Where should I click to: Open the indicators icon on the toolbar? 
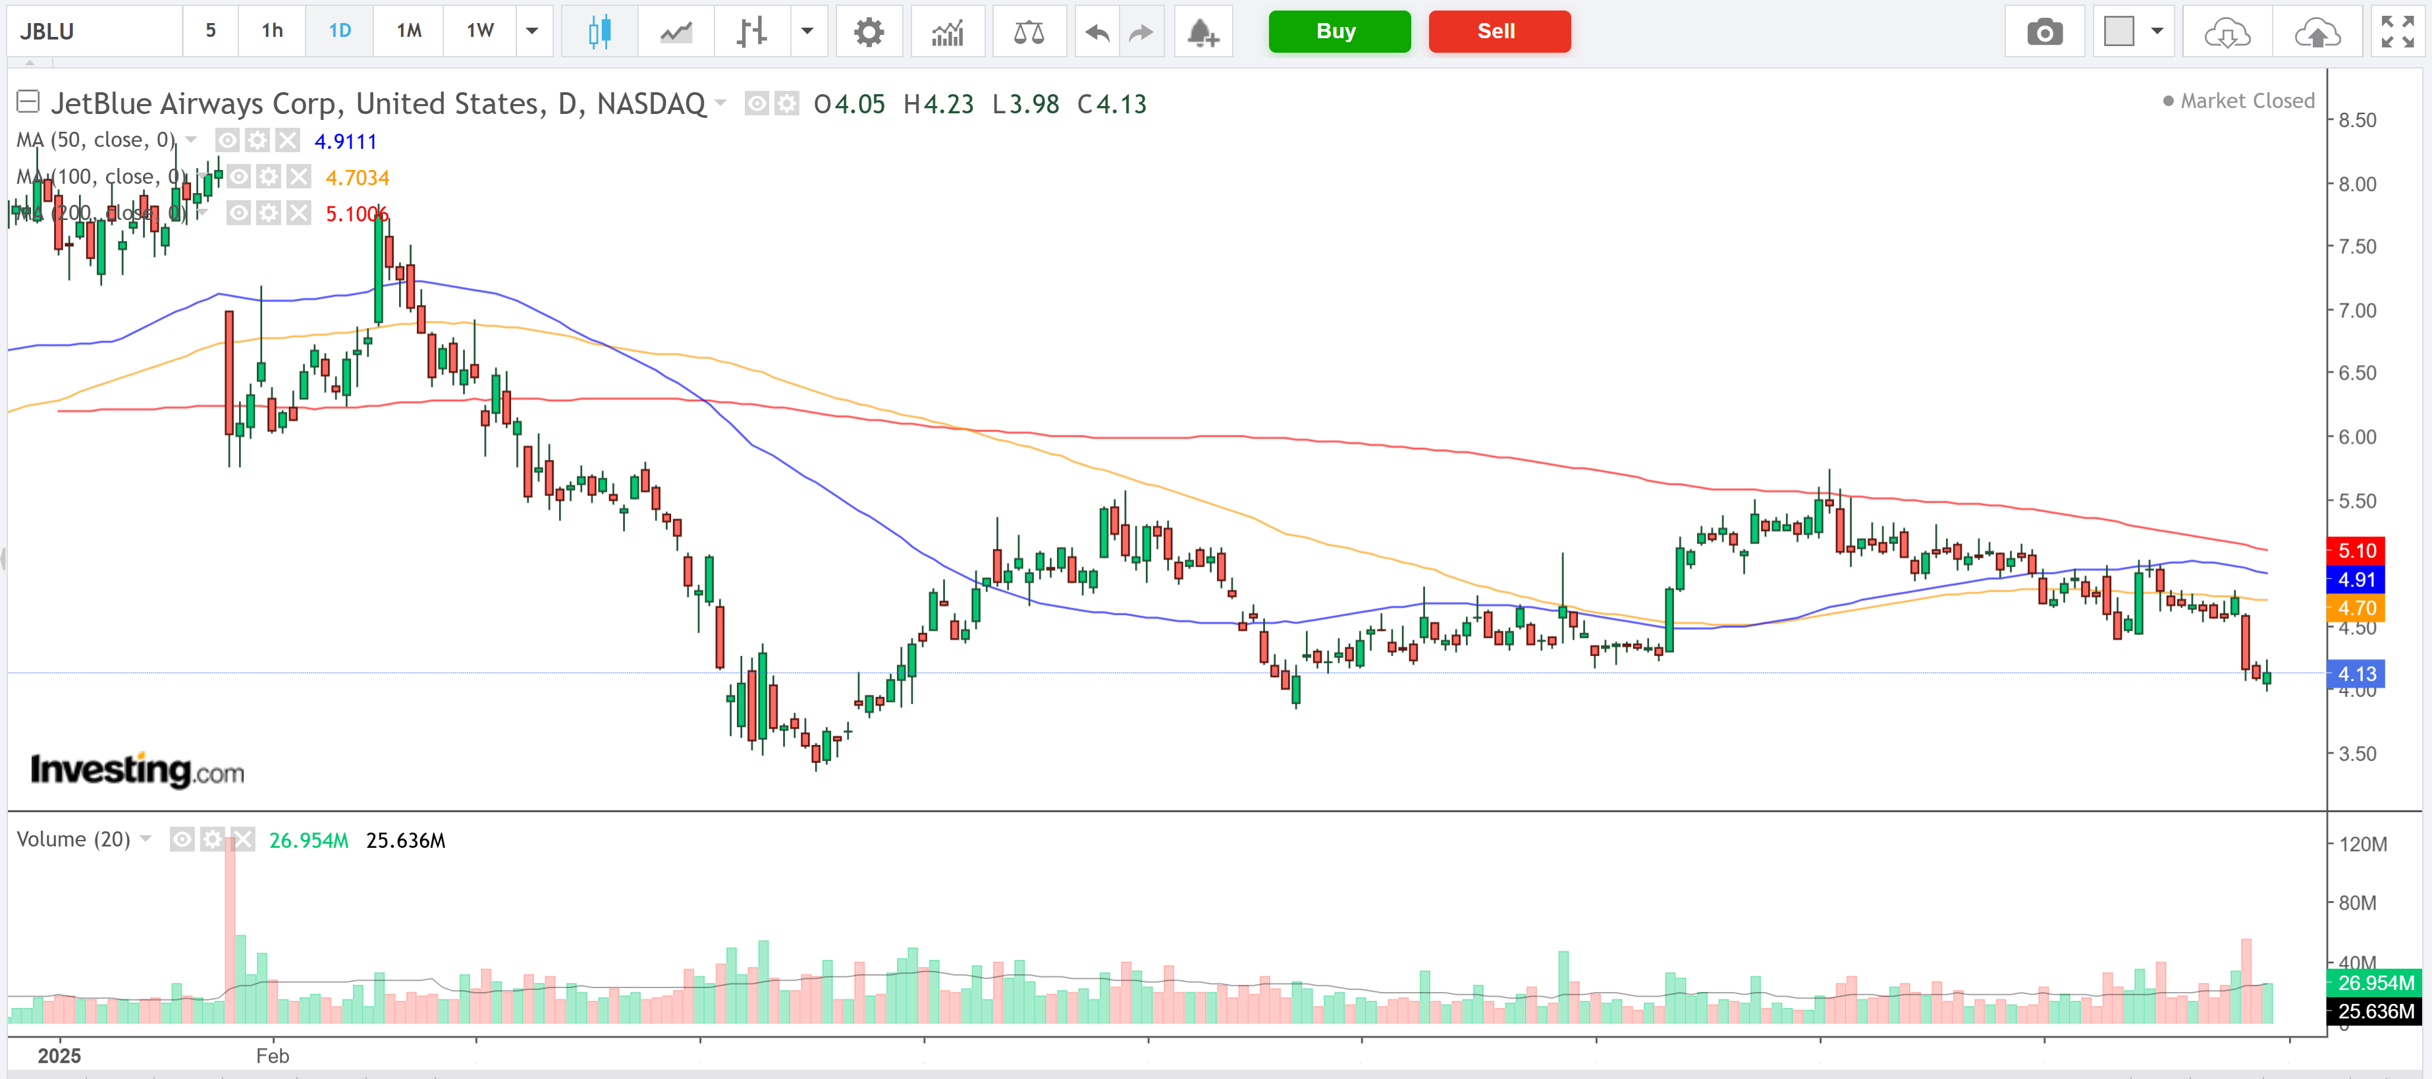coord(948,31)
